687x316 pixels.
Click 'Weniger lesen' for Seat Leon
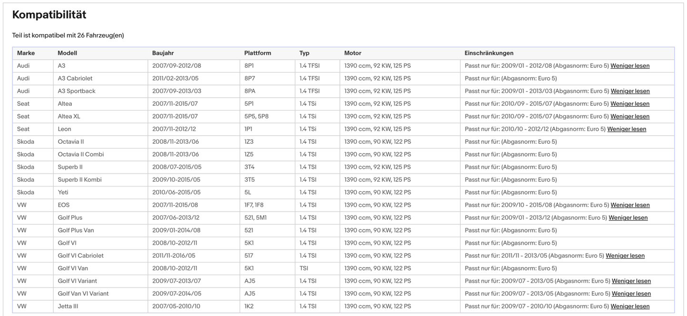coord(627,129)
